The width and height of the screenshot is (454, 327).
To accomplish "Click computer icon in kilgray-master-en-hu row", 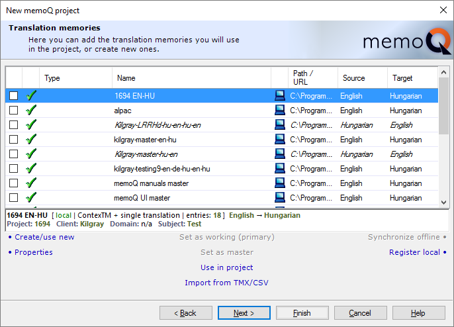I will [x=280, y=139].
